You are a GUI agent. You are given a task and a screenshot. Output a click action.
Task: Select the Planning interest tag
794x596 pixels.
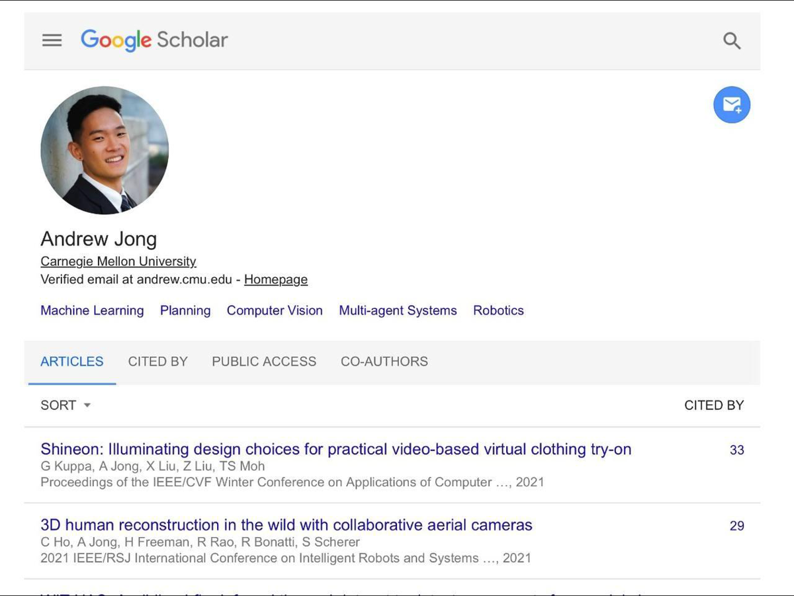[x=185, y=310]
